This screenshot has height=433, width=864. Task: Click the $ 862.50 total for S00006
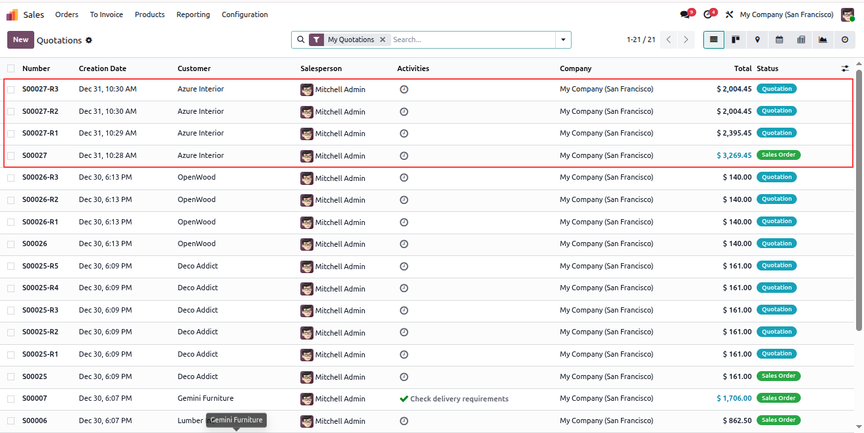pos(737,420)
